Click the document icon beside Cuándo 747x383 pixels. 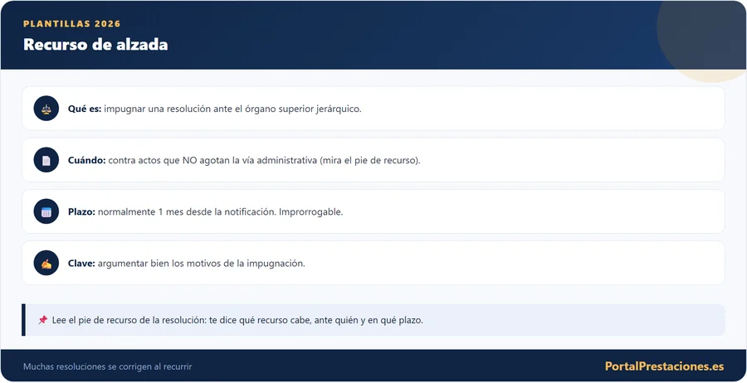tap(46, 160)
